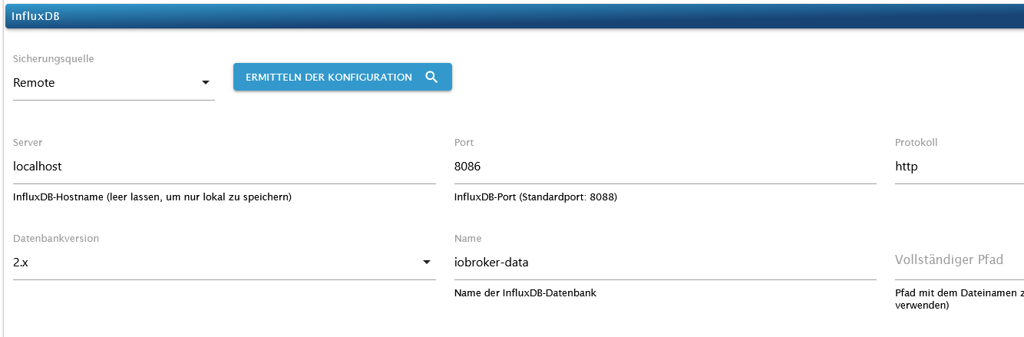Click the 'Name der InfluxDB-Datenbank' hint
Image resolution: width=1024 pixels, height=337 pixels.
(525, 292)
